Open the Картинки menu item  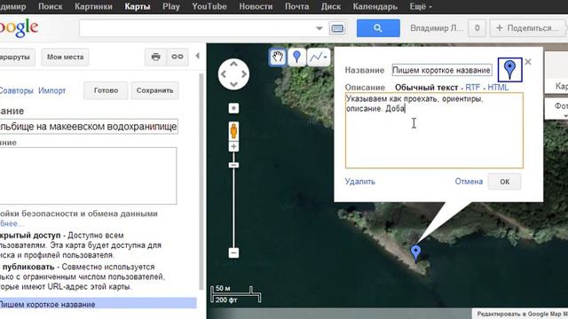[x=93, y=6]
